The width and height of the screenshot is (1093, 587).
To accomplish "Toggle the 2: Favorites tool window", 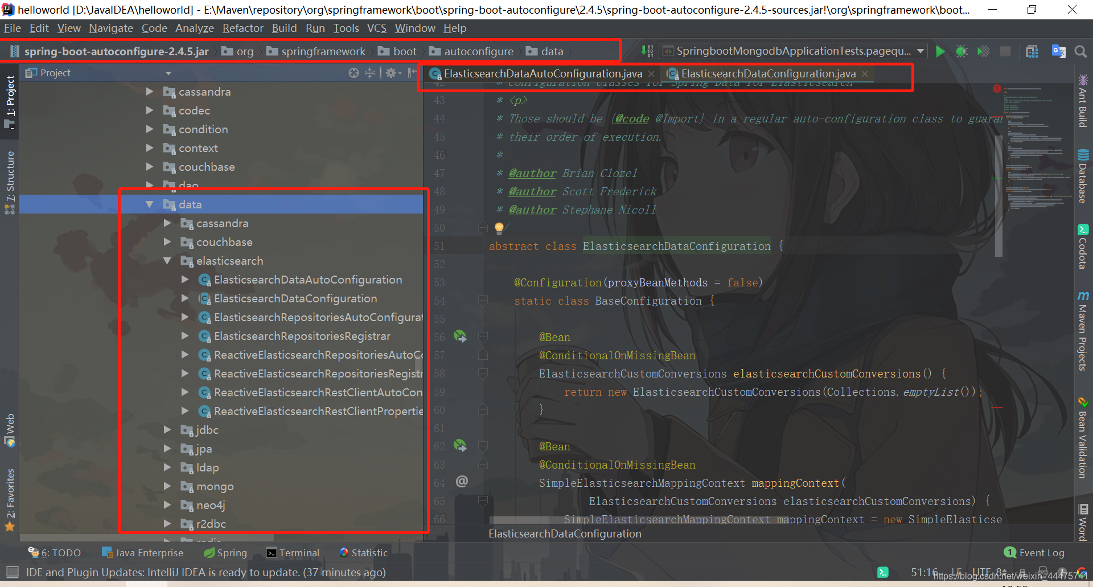I will [x=10, y=500].
